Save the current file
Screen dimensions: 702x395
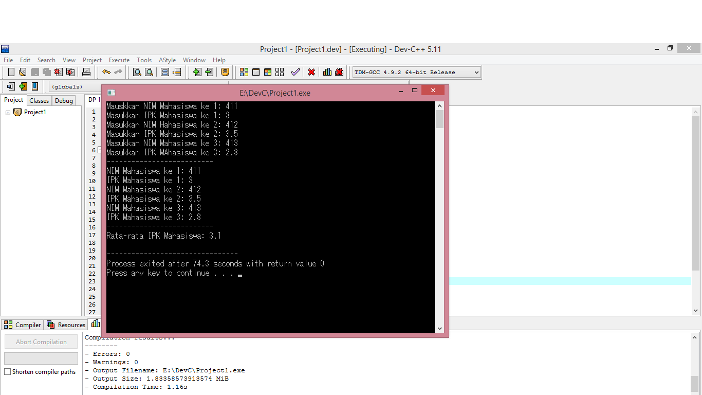pos(34,72)
